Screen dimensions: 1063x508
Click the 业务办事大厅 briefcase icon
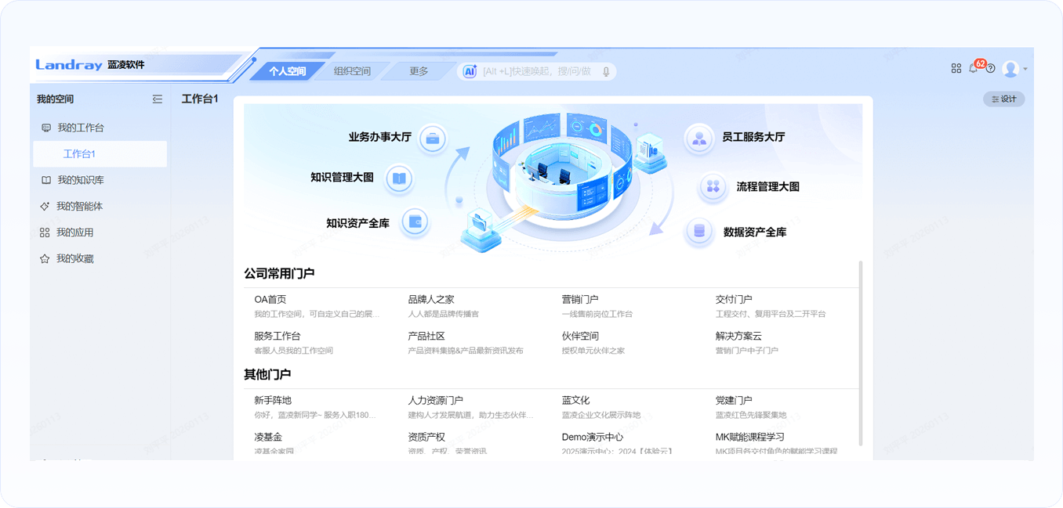432,139
